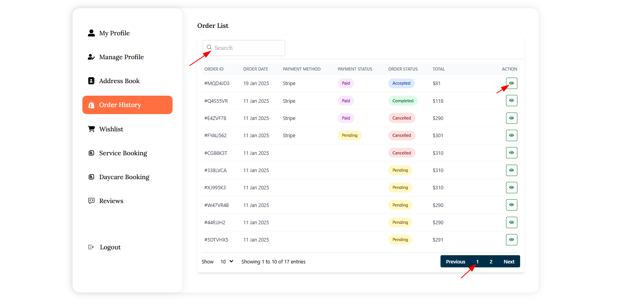Click the eye icon for order #5DTVHX5
628x305 pixels.
point(512,240)
